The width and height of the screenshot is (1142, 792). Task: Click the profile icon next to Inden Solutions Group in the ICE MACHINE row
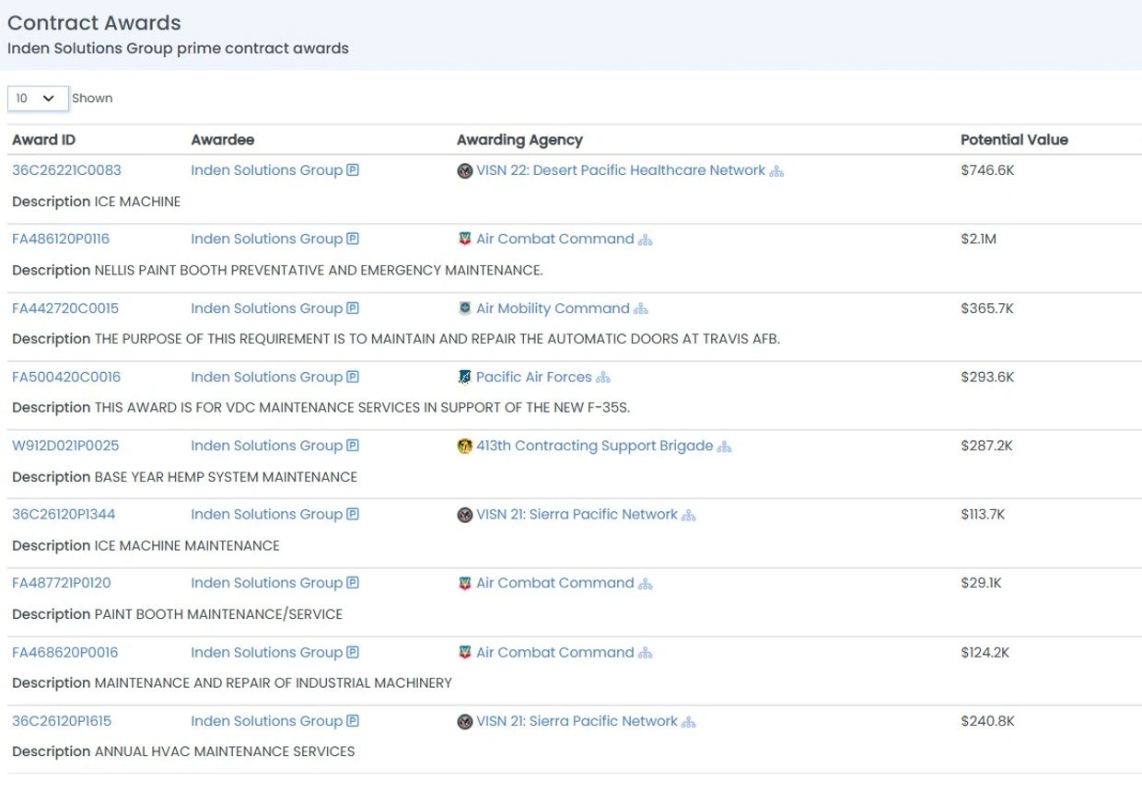tap(353, 170)
